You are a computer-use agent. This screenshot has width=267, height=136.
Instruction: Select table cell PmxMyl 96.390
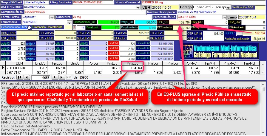click(249, 68)
